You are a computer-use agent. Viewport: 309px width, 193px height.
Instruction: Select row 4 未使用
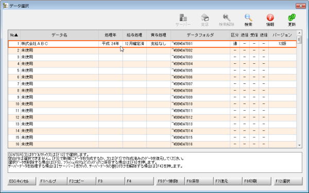[x=152, y=64]
